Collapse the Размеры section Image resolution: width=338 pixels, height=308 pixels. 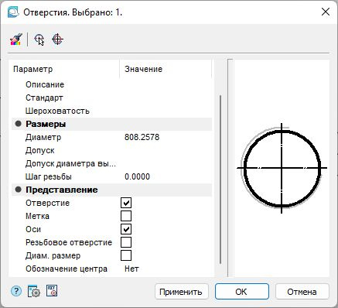(18, 124)
